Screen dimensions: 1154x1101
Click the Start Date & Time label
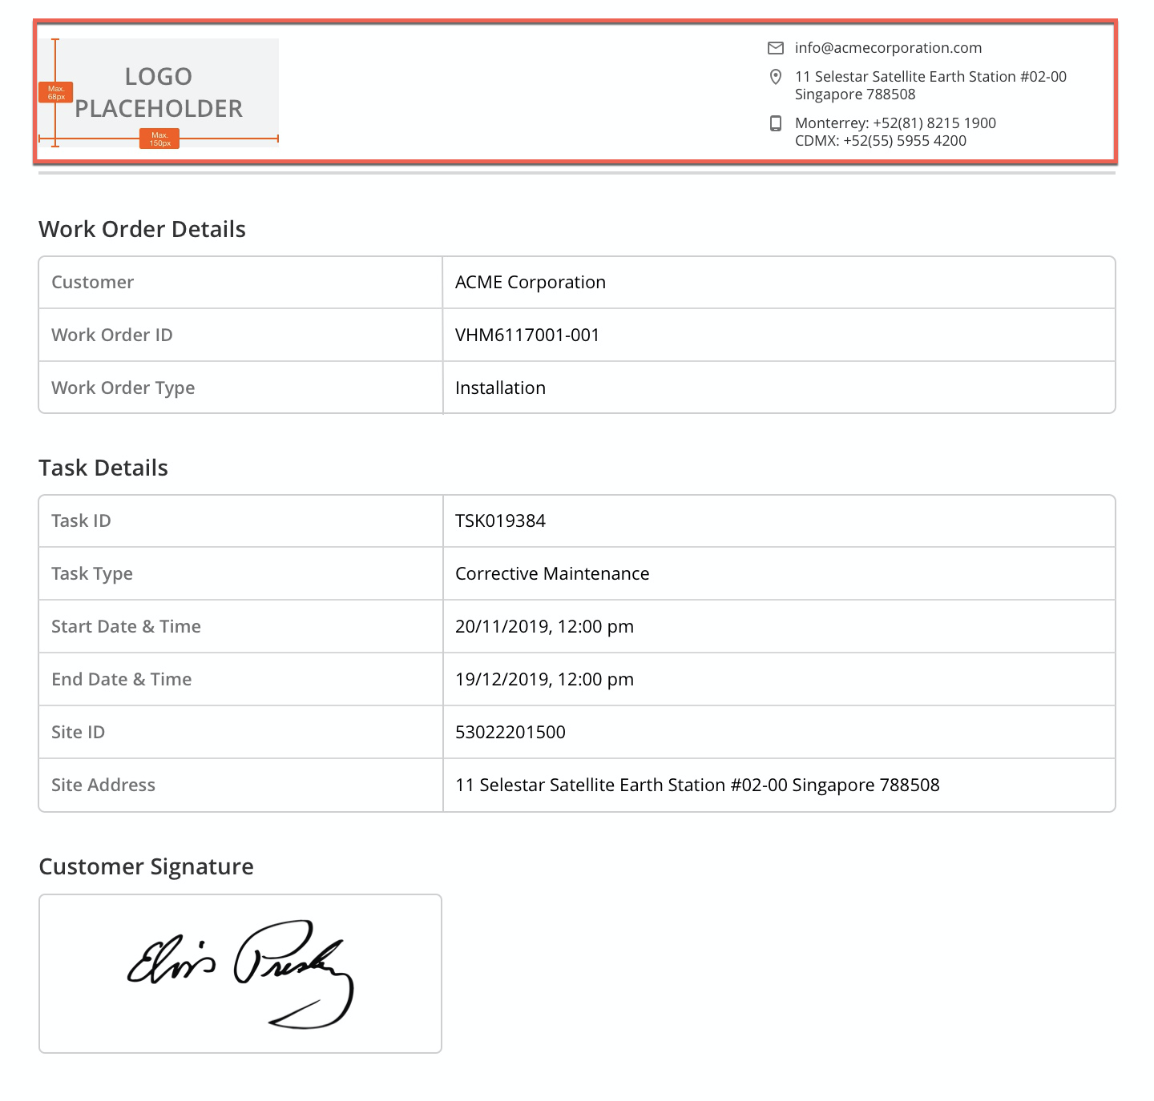tap(126, 626)
